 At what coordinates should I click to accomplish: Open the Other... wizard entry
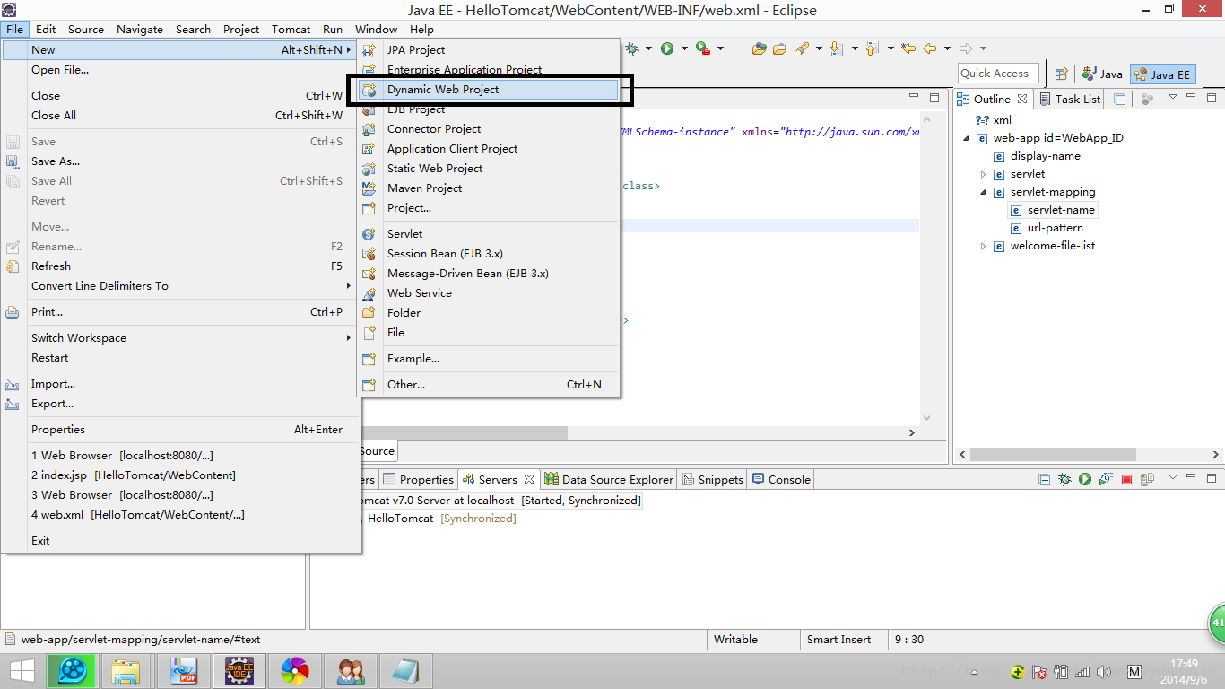(x=489, y=385)
